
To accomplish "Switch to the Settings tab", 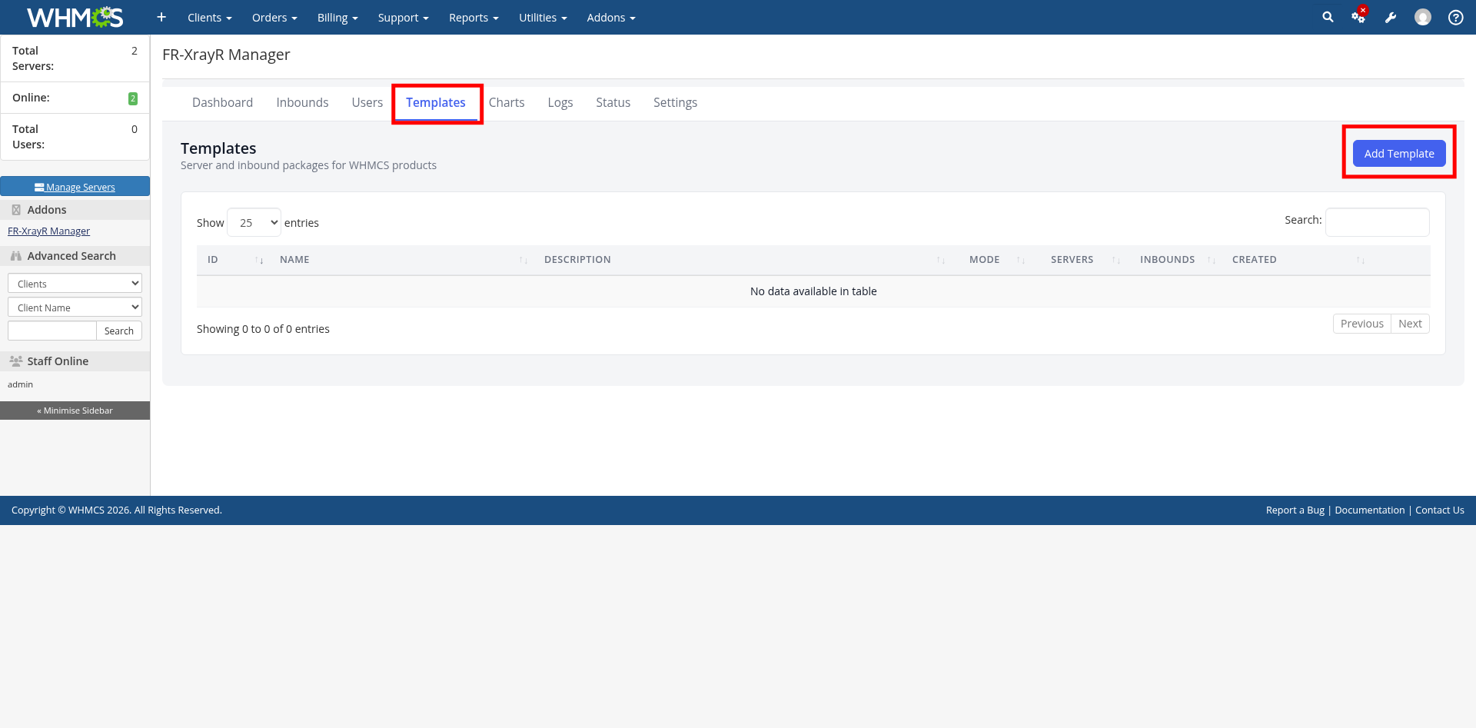I will [675, 102].
